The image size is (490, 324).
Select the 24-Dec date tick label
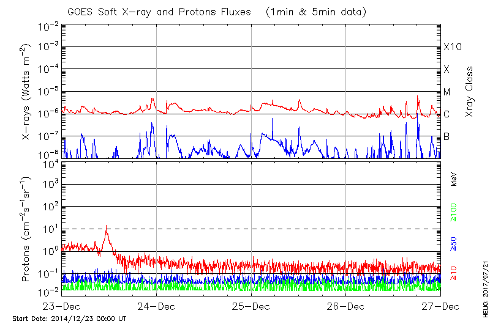tap(156, 306)
